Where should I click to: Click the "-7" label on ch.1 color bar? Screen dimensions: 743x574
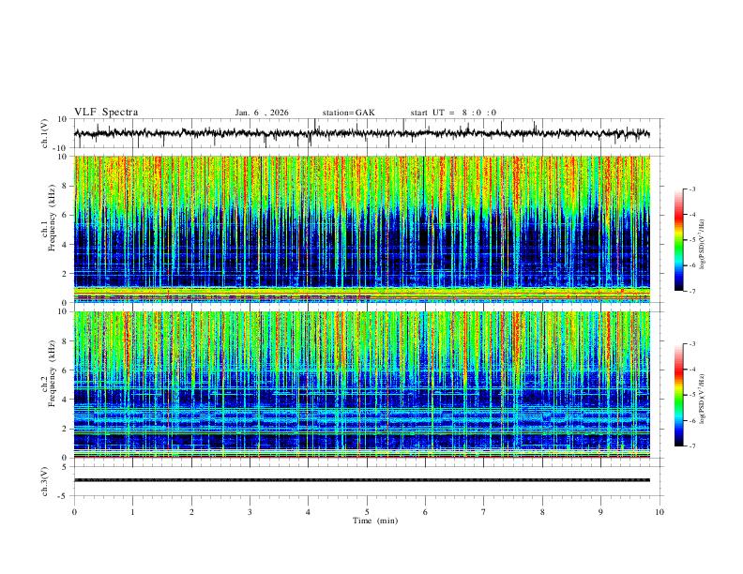(691, 291)
